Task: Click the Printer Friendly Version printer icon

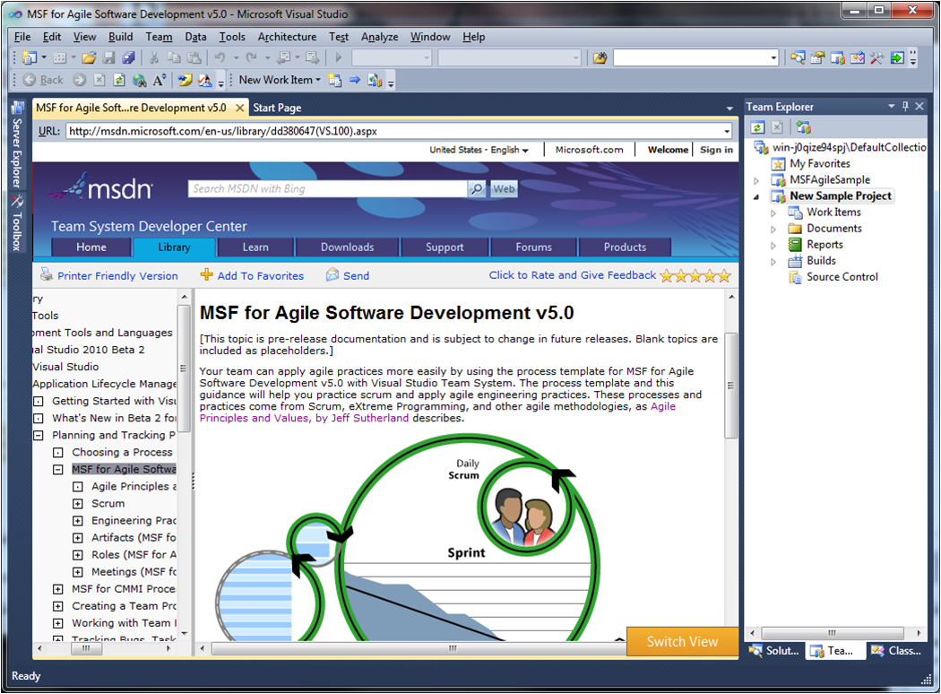Action: [x=47, y=275]
